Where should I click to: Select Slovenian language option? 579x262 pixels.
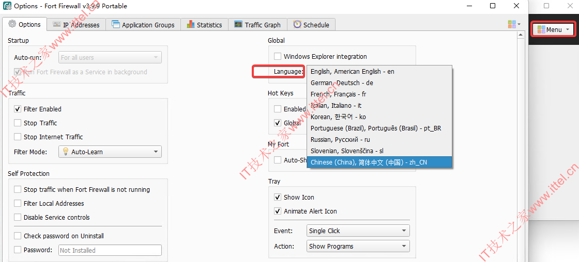click(379, 151)
